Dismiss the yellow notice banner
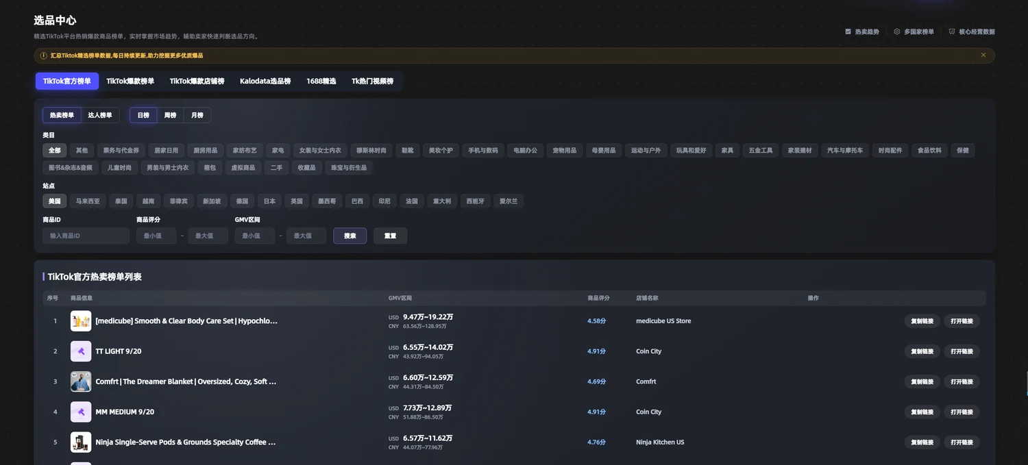The width and height of the screenshot is (1028, 465). [x=983, y=55]
